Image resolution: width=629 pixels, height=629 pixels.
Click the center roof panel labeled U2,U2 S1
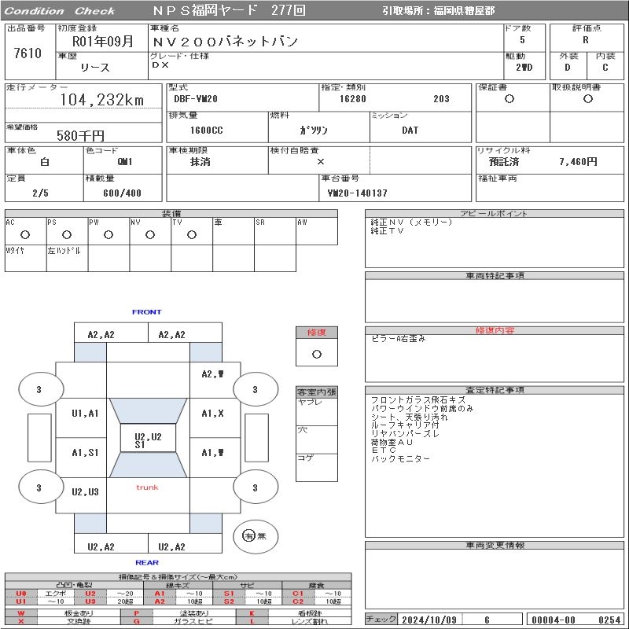pos(148,440)
